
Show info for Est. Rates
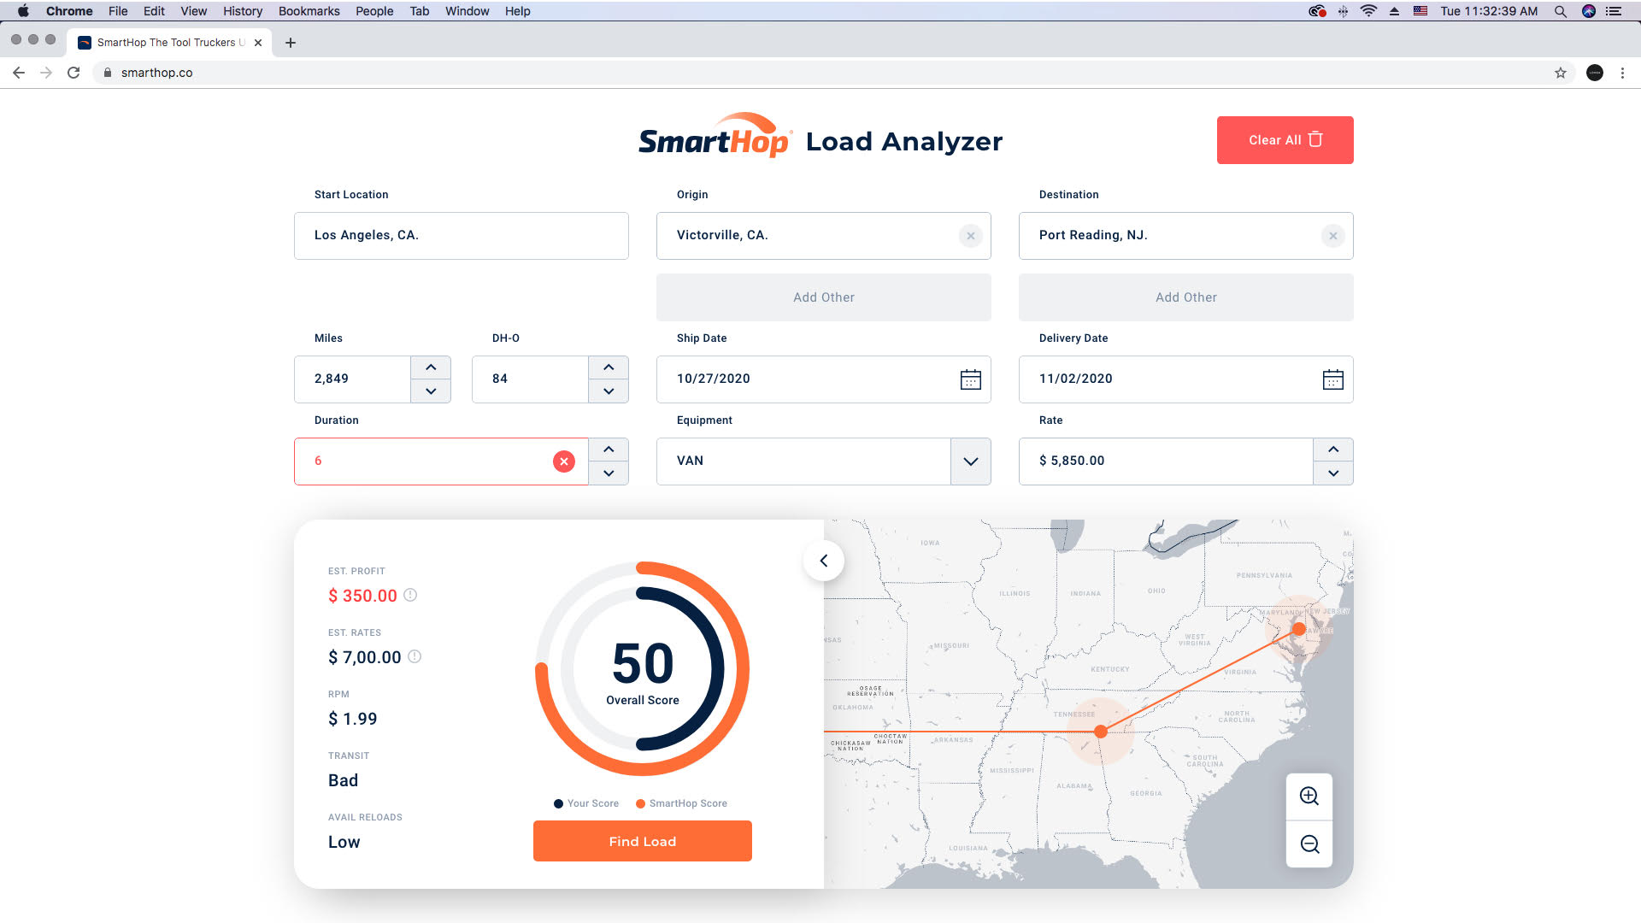tap(415, 656)
